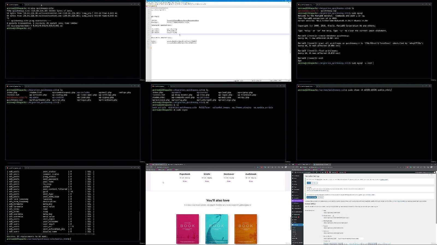Click the teal BOOK cover thumbnail

click(x=217, y=229)
